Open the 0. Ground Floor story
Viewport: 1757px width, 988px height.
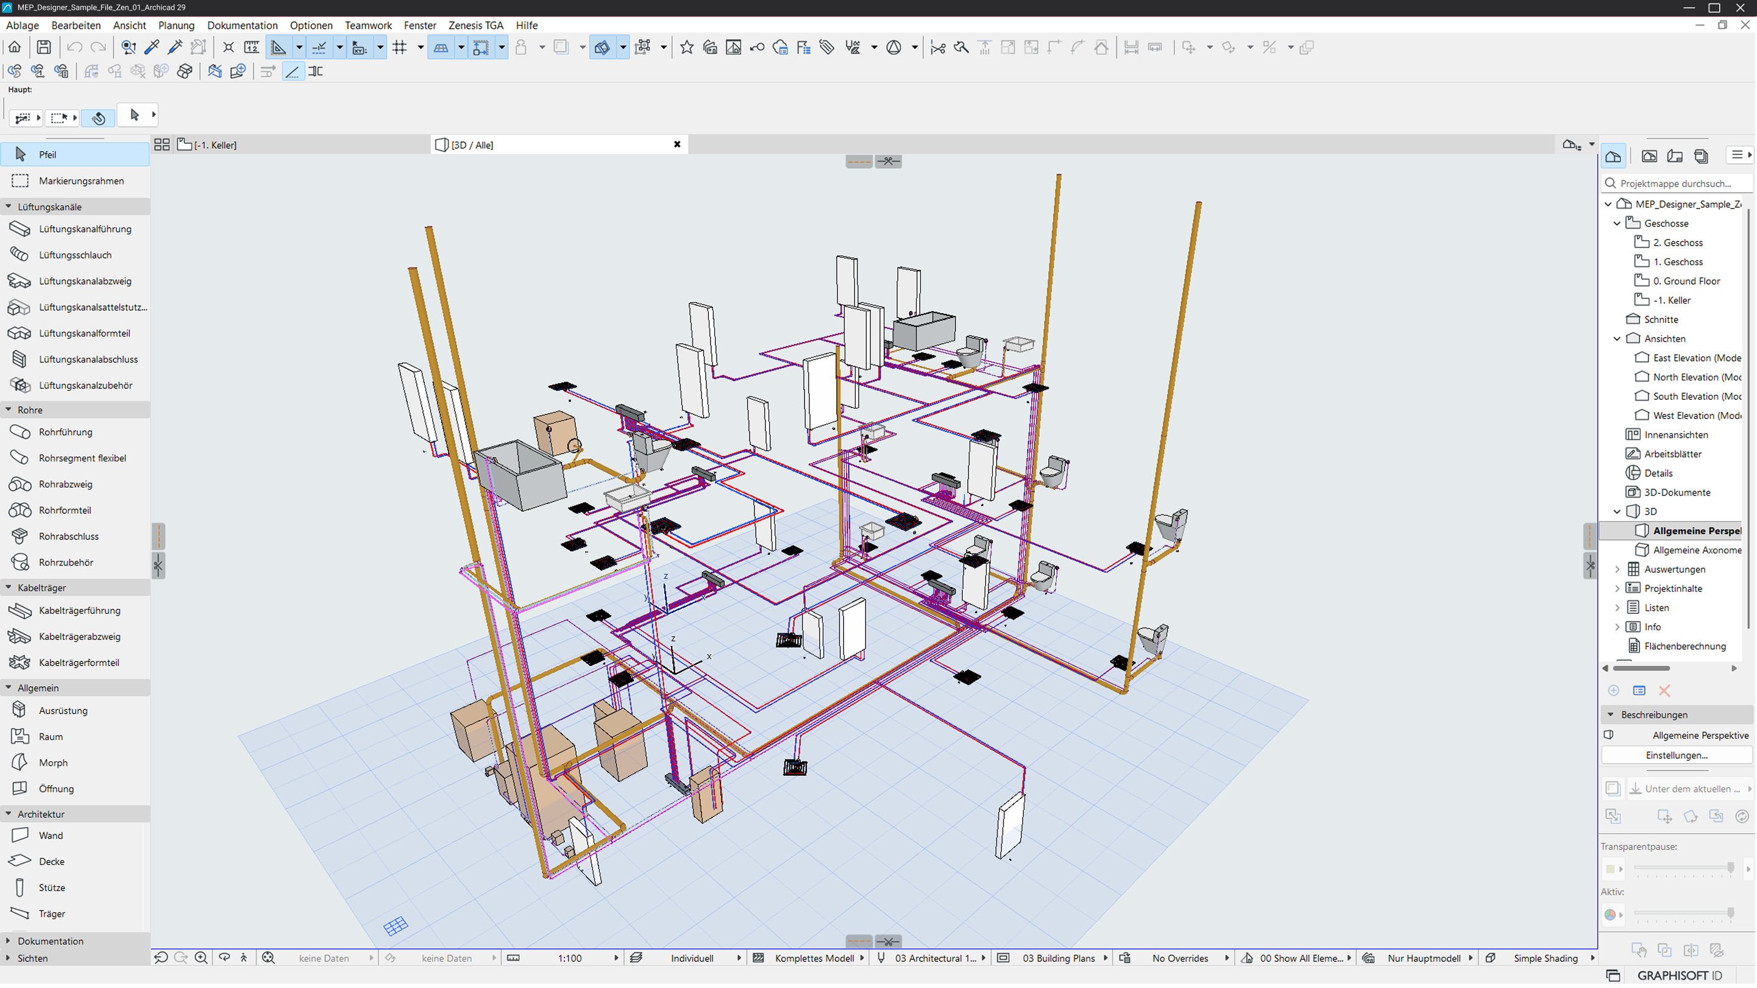pos(1686,281)
